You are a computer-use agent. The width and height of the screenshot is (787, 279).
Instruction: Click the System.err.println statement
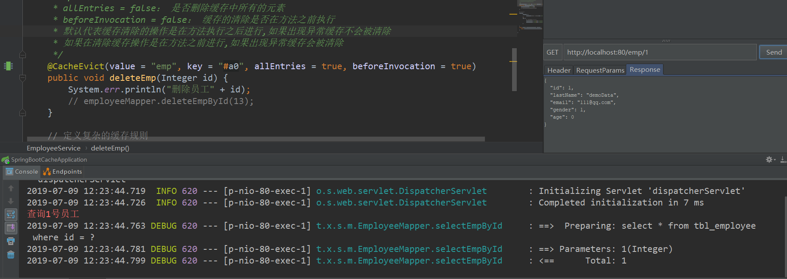159,89
